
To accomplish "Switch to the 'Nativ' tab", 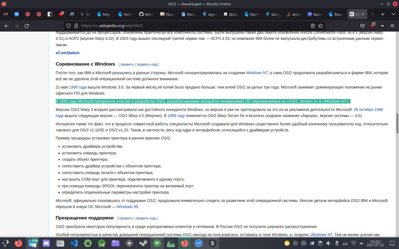I will point(315,14).
